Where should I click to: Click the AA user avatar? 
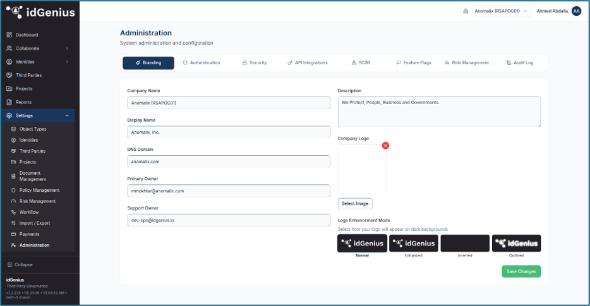coord(576,11)
